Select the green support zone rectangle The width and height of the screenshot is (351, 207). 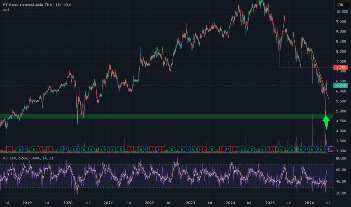[x=166, y=116]
